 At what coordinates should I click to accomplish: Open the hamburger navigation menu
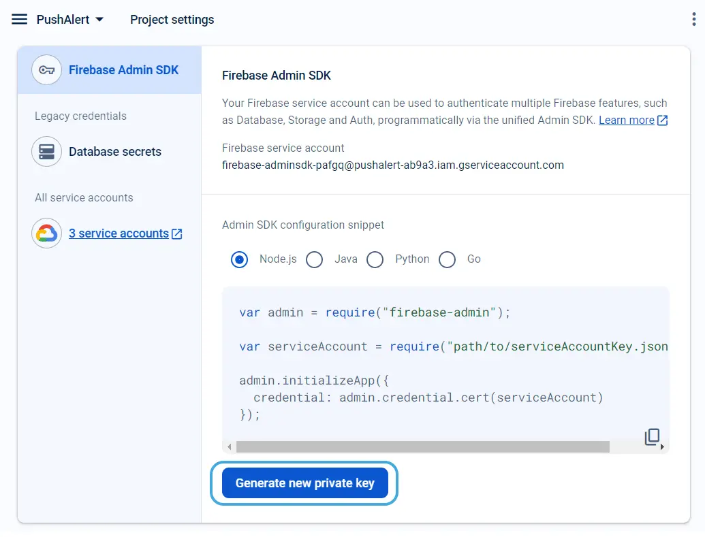[x=19, y=19]
